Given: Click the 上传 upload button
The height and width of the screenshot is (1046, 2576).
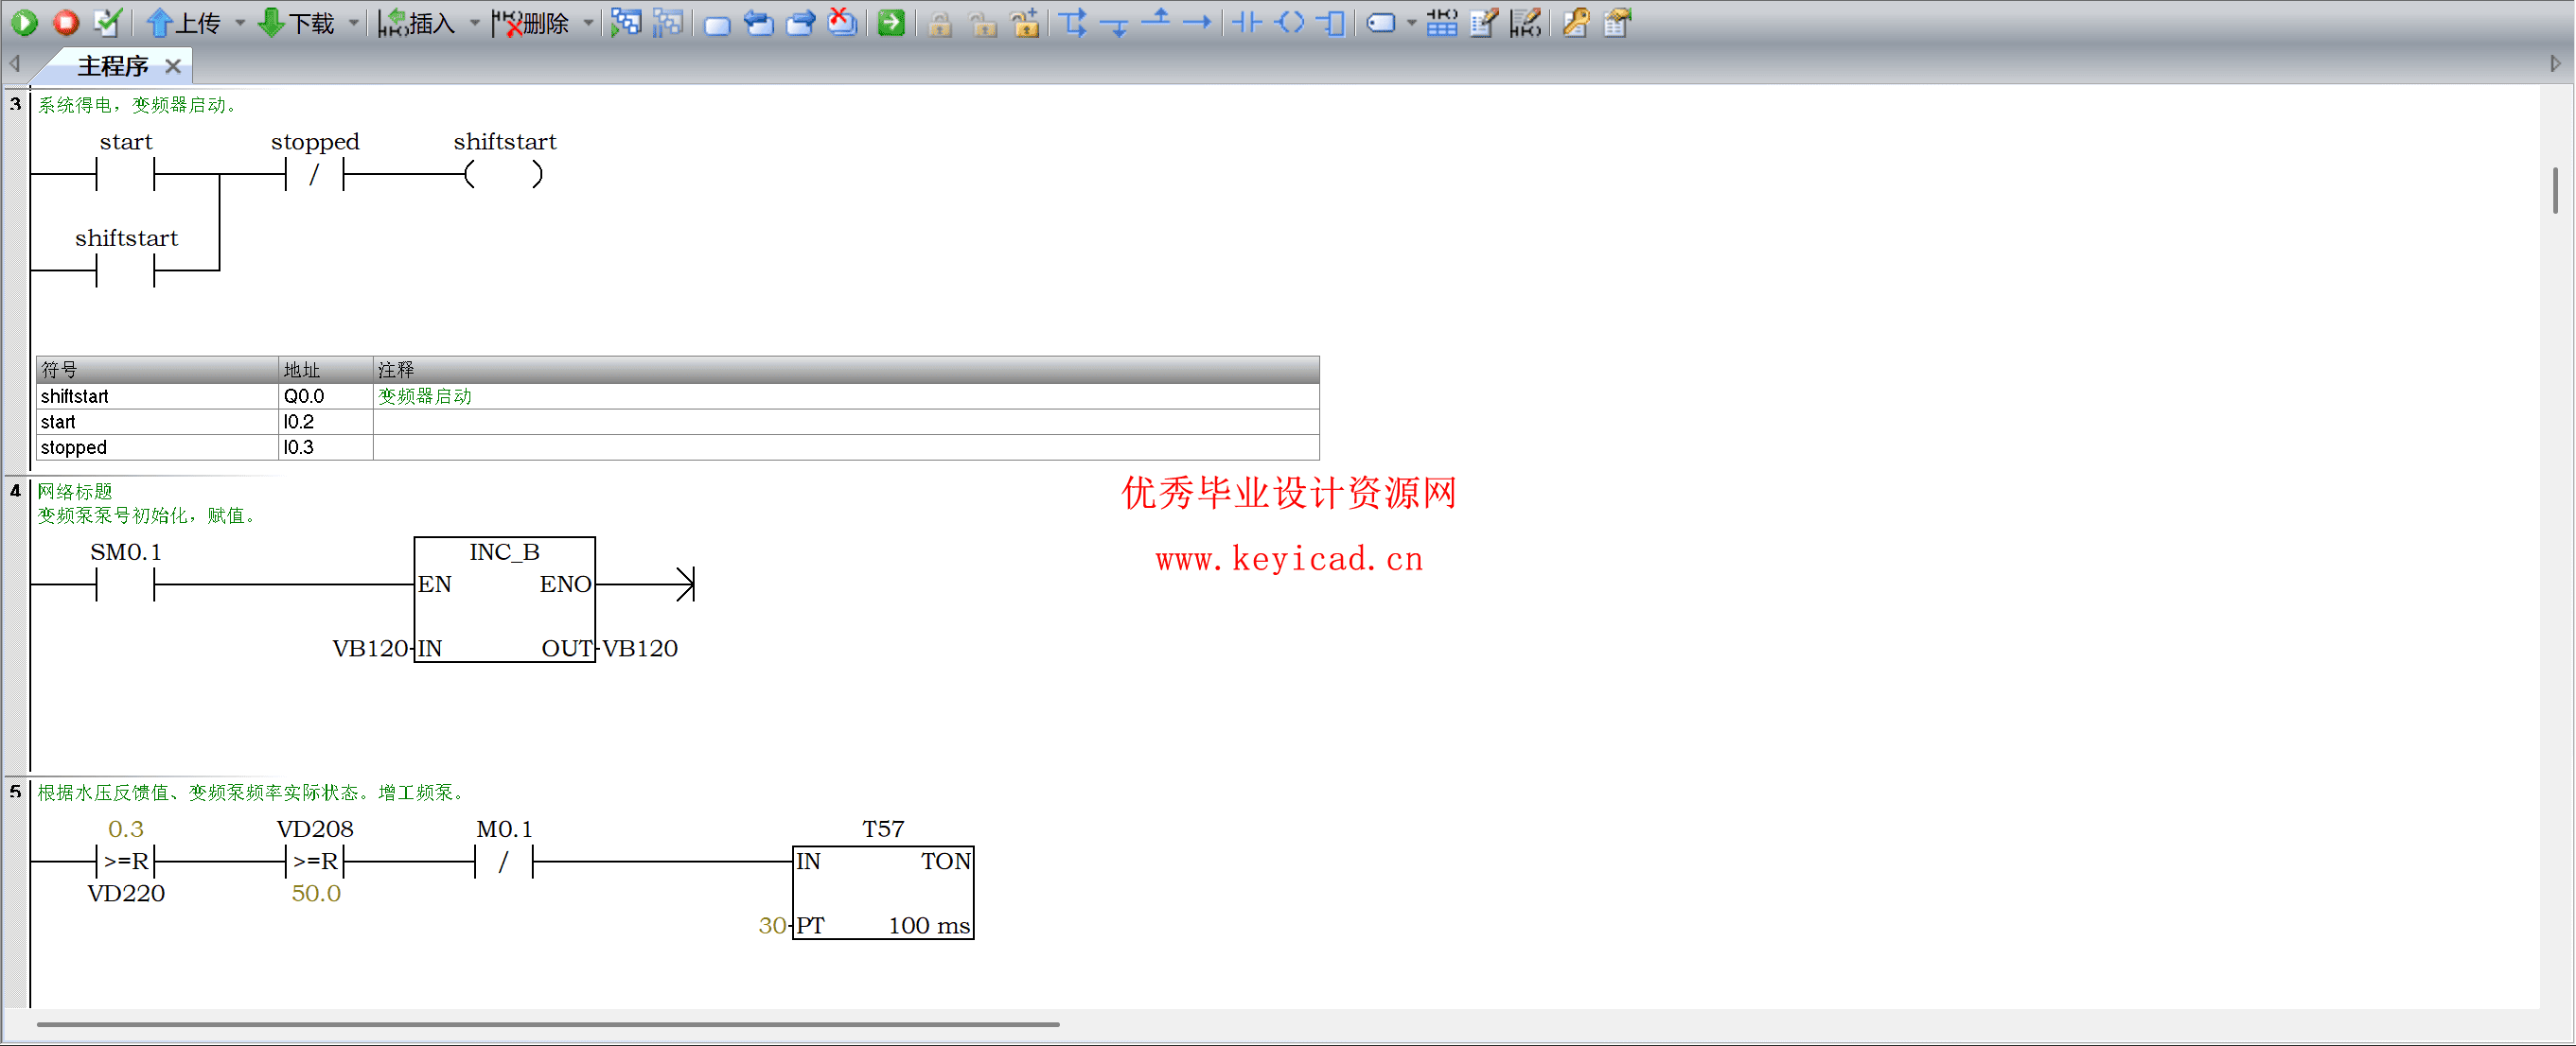Looking at the screenshot, I should pyautogui.click(x=184, y=22).
